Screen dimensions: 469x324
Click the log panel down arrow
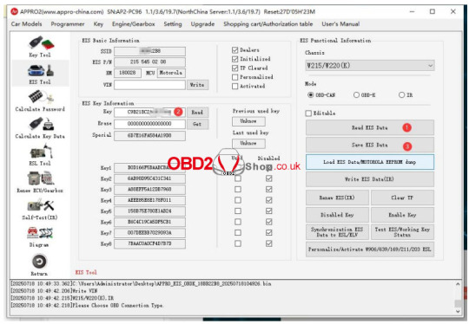coord(458,311)
